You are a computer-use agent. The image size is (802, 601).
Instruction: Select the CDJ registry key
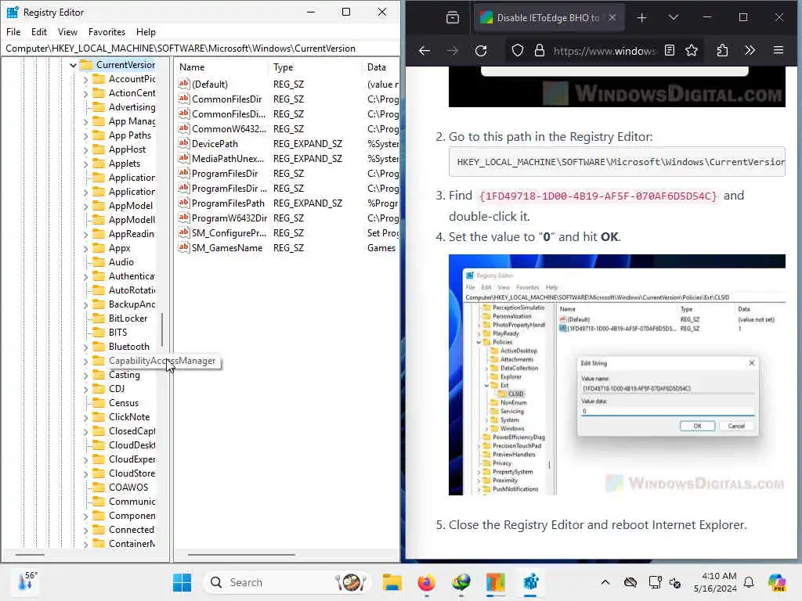click(117, 389)
